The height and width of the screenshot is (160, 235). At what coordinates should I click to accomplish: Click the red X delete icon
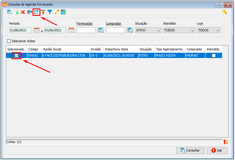[23, 12]
